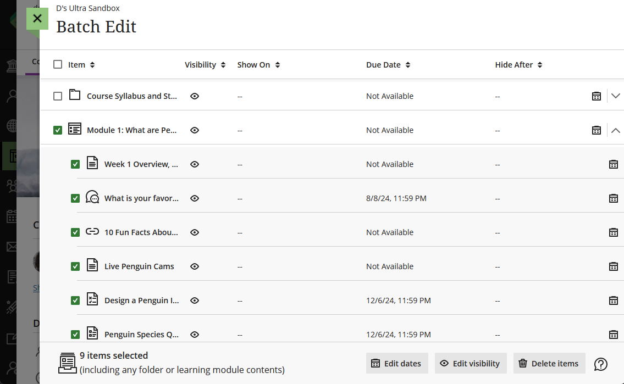
Task: Click calendar icon for Module 1 row
Action: pyautogui.click(x=596, y=130)
